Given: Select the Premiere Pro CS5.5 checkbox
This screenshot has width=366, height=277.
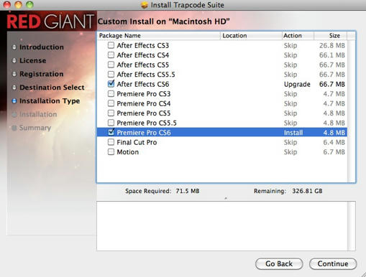Looking at the screenshot, I should coord(111,123).
